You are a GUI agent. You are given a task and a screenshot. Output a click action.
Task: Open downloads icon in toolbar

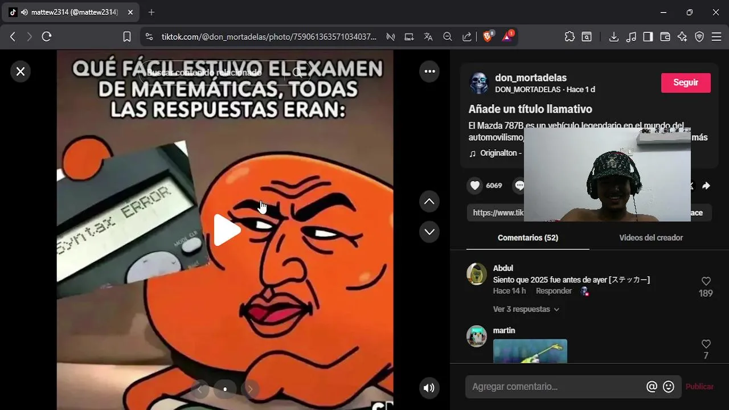coord(613,36)
